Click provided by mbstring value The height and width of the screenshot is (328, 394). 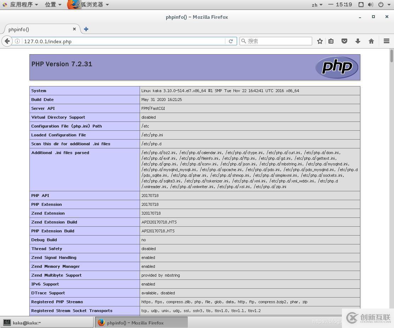[160, 275]
